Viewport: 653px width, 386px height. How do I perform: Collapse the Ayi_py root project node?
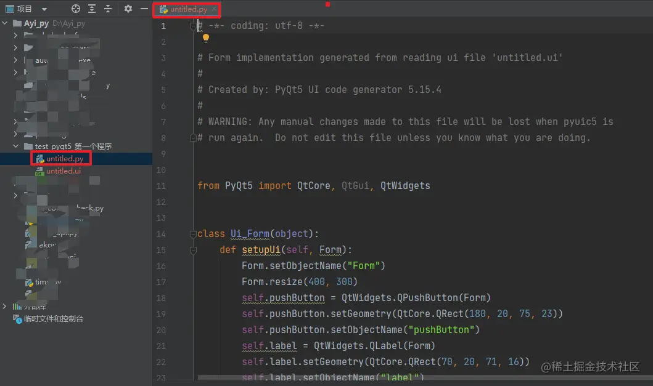[5, 23]
